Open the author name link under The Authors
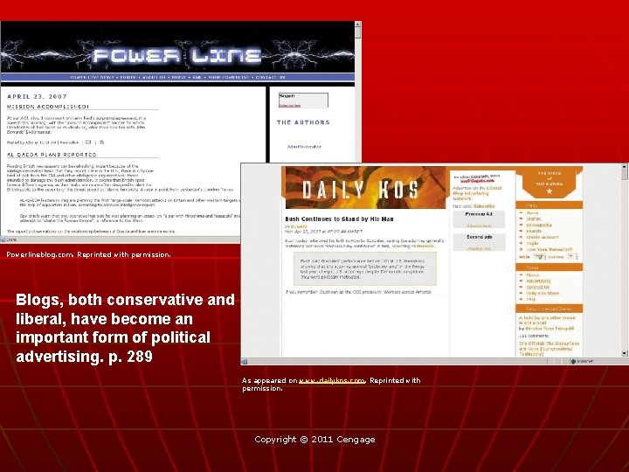The image size is (629, 472). (304, 147)
